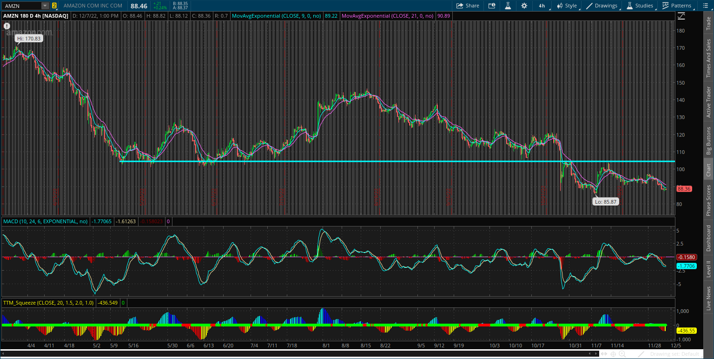The width and height of the screenshot is (714, 359).
Task: Select the Chart side tab
Action: point(708,170)
